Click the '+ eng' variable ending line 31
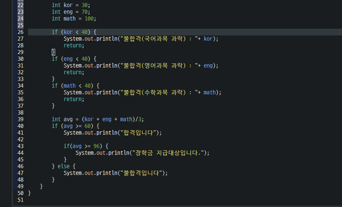Viewport: 342px width, 207px height. point(205,66)
